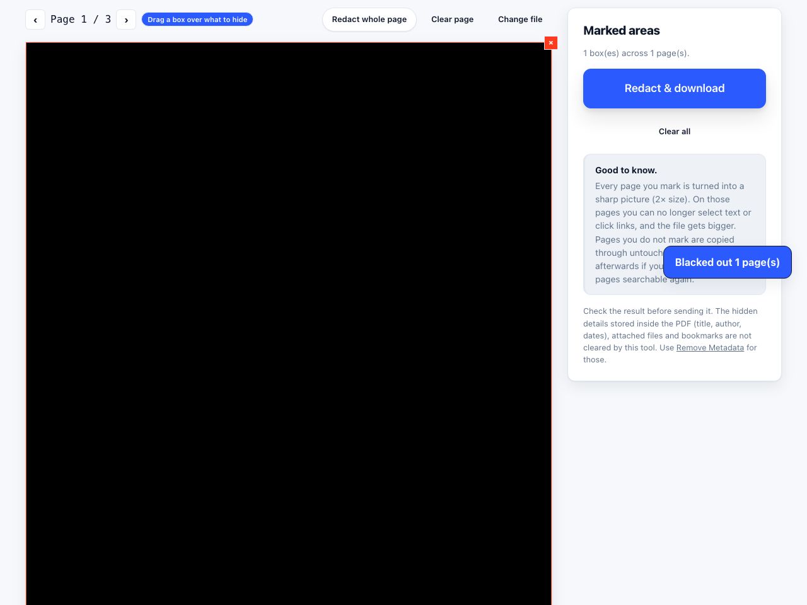Clear page redactions
This screenshot has width=807, height=605.
tap(452, 20)
